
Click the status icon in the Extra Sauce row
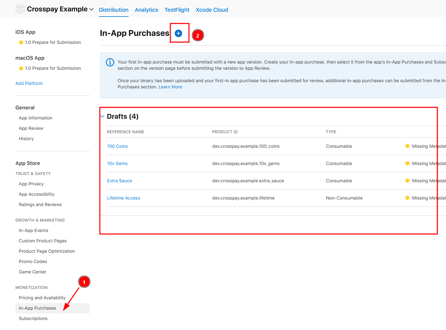coord(407,181)
